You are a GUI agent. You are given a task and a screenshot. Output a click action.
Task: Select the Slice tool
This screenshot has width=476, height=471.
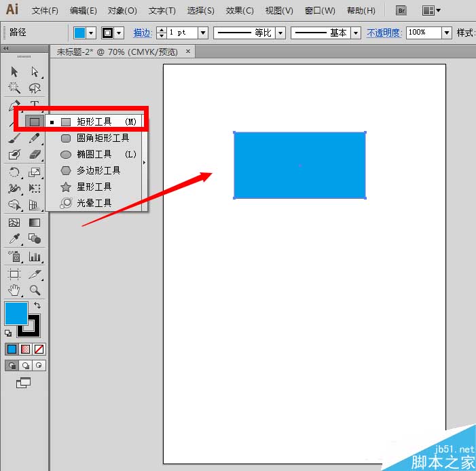35,274
